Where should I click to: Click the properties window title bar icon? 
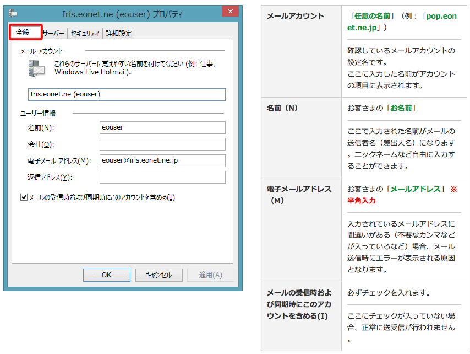(13, 13)
